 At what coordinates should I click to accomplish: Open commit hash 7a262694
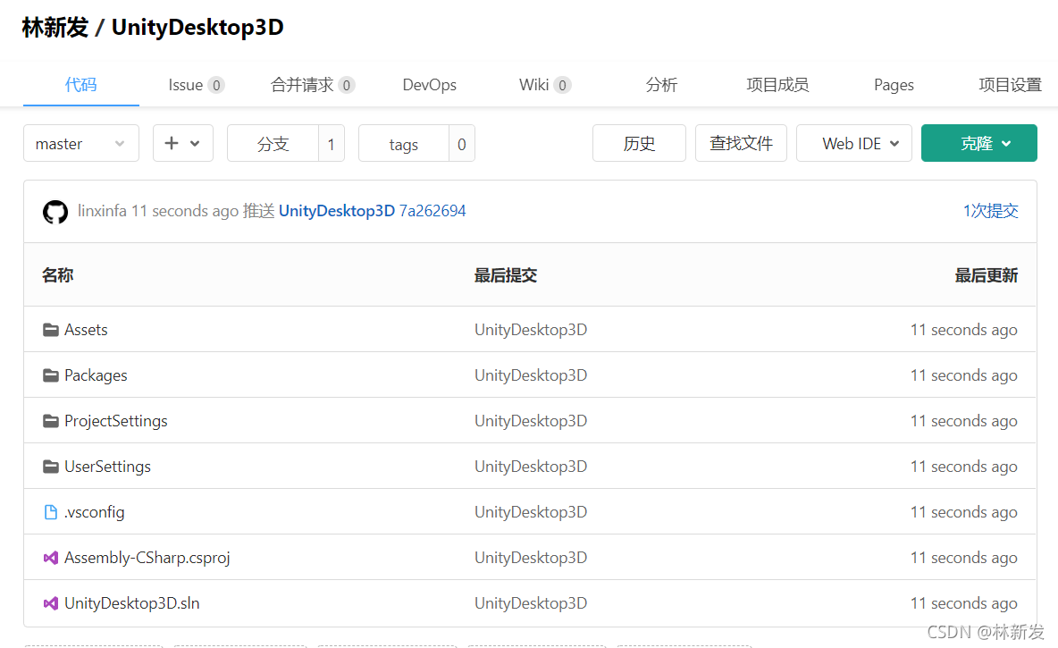pos(432,211)
